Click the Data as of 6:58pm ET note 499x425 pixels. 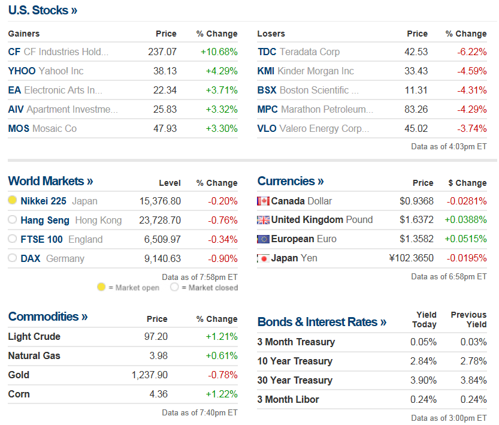pos(449,277)
